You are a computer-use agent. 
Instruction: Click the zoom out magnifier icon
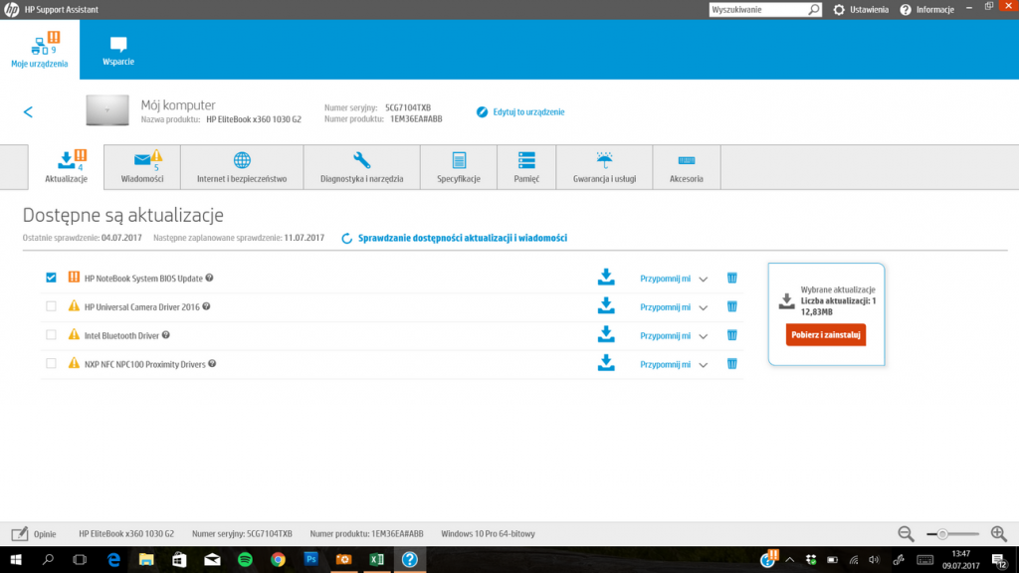pyautogui.click(x=906, y=534)
